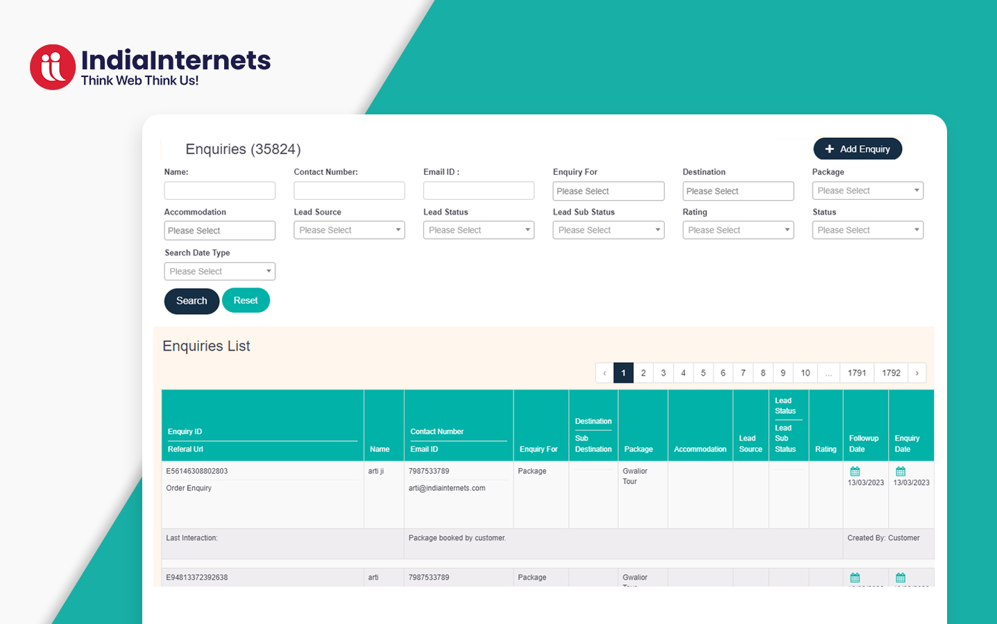Open Enquiry Date calendar icon for first enquiry

901,471
